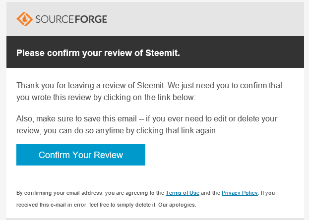Click the empty dark banner area right of the heading
This screenshot has height=220, width=309.
click(243, 53)
